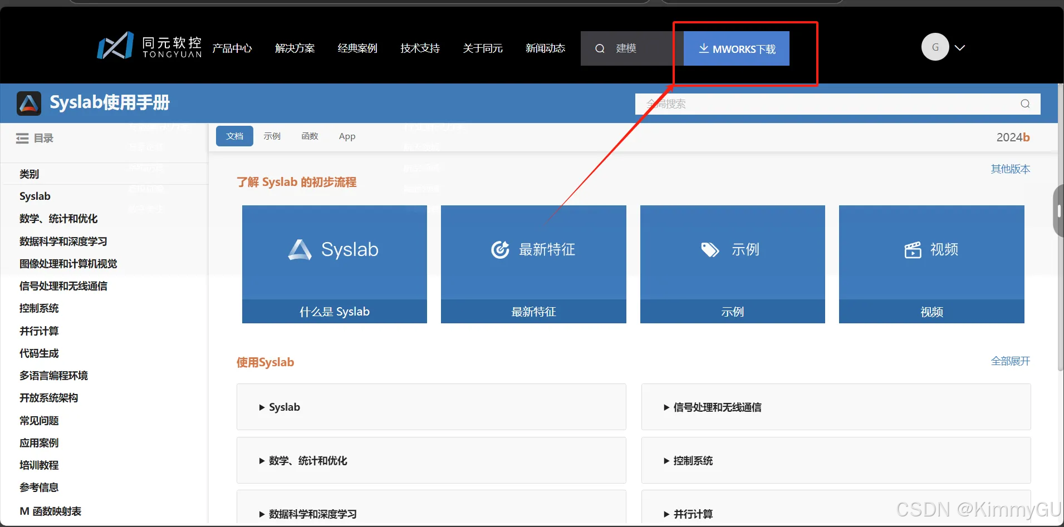
Task: Expand the user account dropdown chevron
Action: pos(960,48)
